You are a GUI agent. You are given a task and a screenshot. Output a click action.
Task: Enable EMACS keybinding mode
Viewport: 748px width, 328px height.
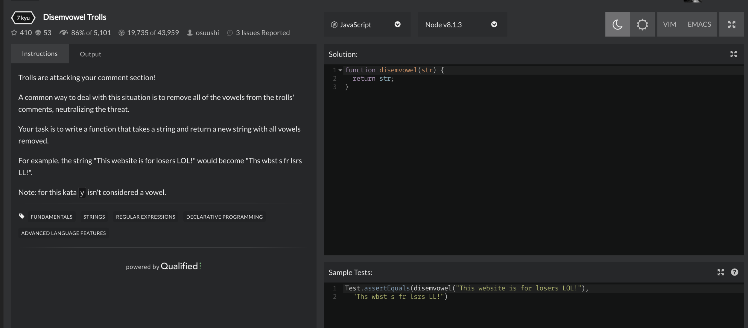pos(699,24)
